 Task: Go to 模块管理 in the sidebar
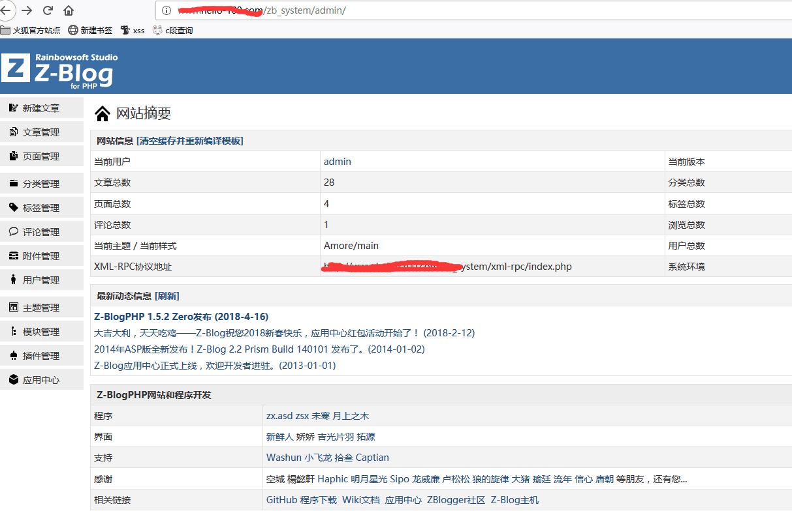[x=42, y=332]
